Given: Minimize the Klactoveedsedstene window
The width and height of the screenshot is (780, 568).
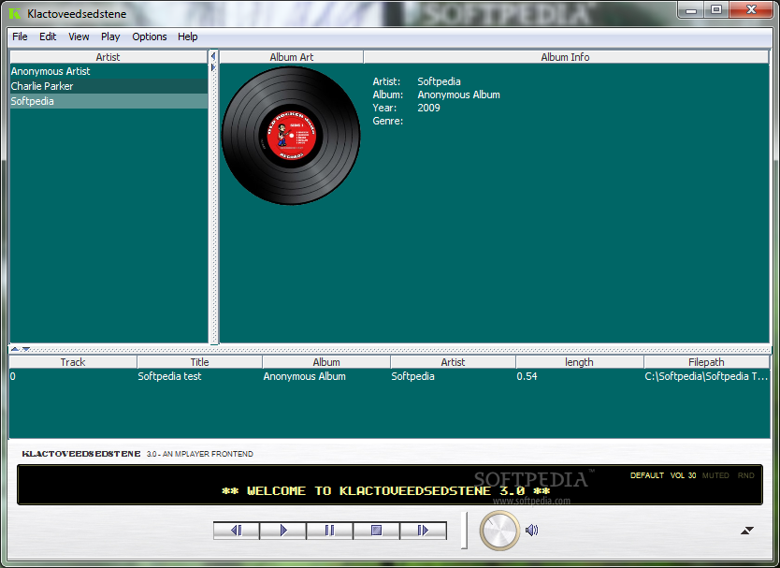Looking at the screenshot, I should (x=691, y=9).
